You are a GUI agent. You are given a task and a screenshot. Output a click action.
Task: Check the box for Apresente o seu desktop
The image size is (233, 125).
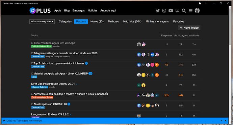coord(32,94)
